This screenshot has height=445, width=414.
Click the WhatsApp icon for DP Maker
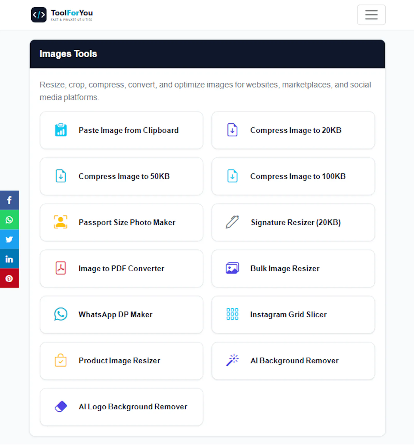point(61,314)
